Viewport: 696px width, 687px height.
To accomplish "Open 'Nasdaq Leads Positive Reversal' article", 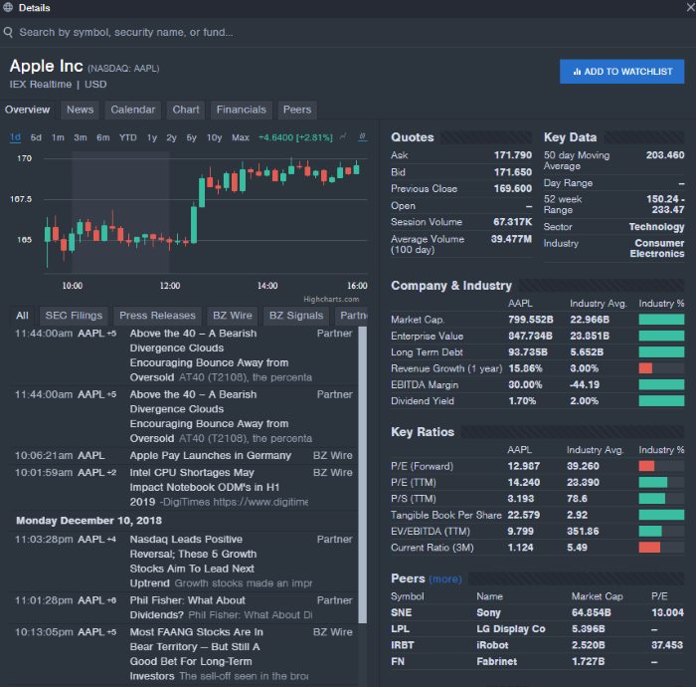I will [x=194, y=561].
